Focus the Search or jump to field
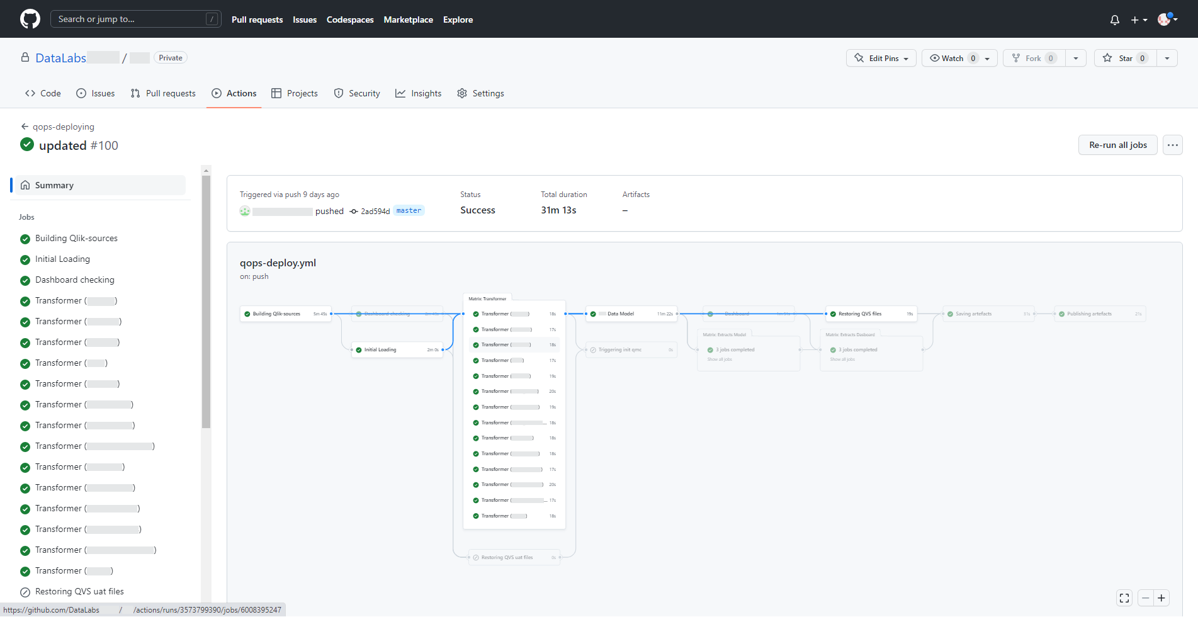 tap(135, 19)
